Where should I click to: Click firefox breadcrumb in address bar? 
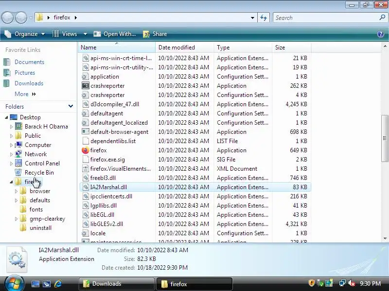(x=62, y=17)
